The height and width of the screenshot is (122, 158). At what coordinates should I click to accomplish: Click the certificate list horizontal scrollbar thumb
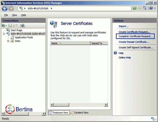pos(61,105)
